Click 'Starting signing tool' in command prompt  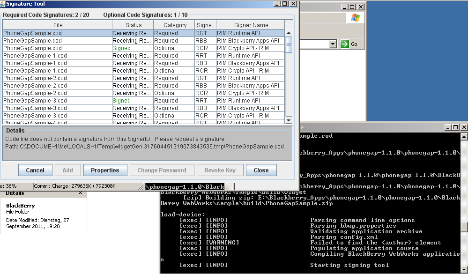[349, 265]
